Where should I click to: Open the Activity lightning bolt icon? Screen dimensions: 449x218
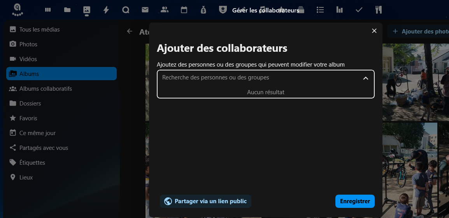106,10
